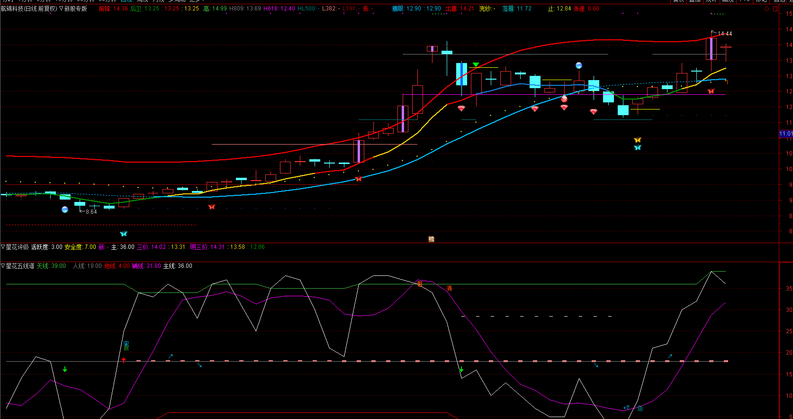
Task: Click the 辅线: 31.80 value
Action: pos(146,266)
